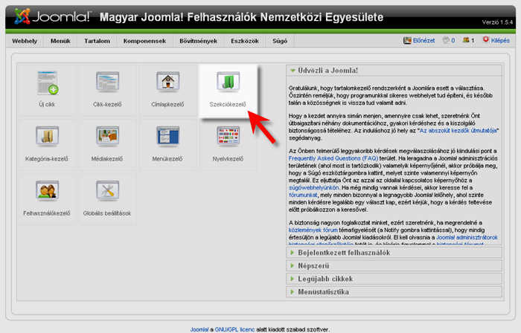
Task: Click the Joomla! footer link
Action: pos(199,329)
